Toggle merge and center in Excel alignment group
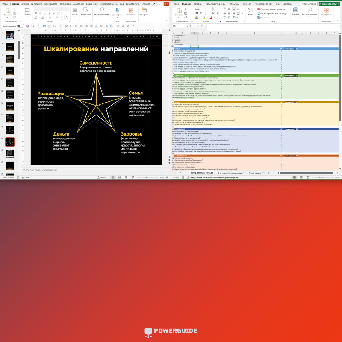The width and height of the screenshot is (342, 342). [238, 13]
